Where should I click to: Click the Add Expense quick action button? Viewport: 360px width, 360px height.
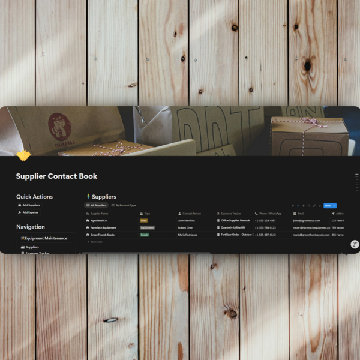28,212
